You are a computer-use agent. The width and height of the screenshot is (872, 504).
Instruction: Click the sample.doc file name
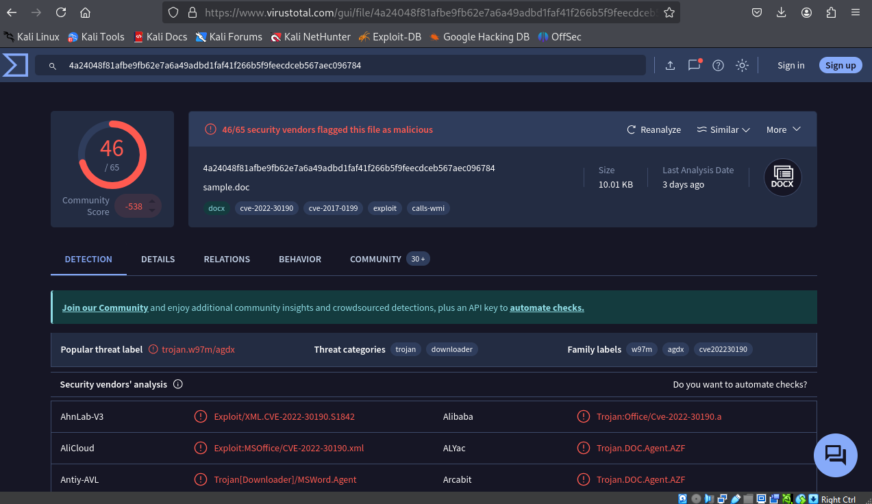pos(226,187)
